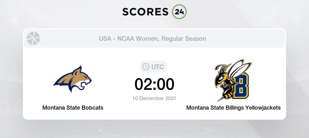The height and width of the screenshot is (138, 309).
Task: Click the bobcat's open white mouth
Action: (x=85, y=84)
